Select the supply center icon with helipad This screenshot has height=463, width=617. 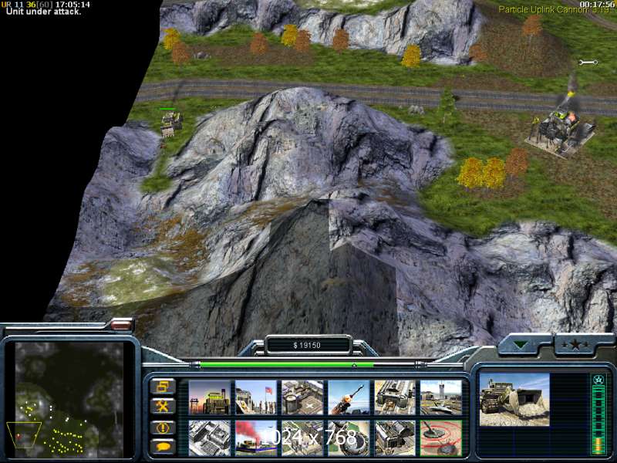(302, 397)
